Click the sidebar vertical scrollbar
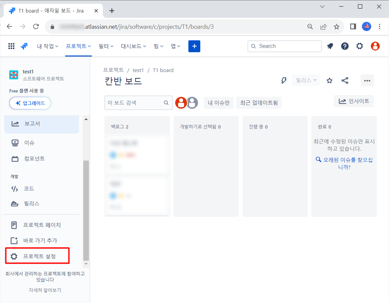 pos(86,210)
